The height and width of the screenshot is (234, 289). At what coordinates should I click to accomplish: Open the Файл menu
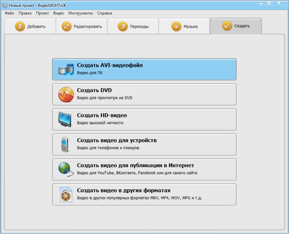(x=10, y=13)
